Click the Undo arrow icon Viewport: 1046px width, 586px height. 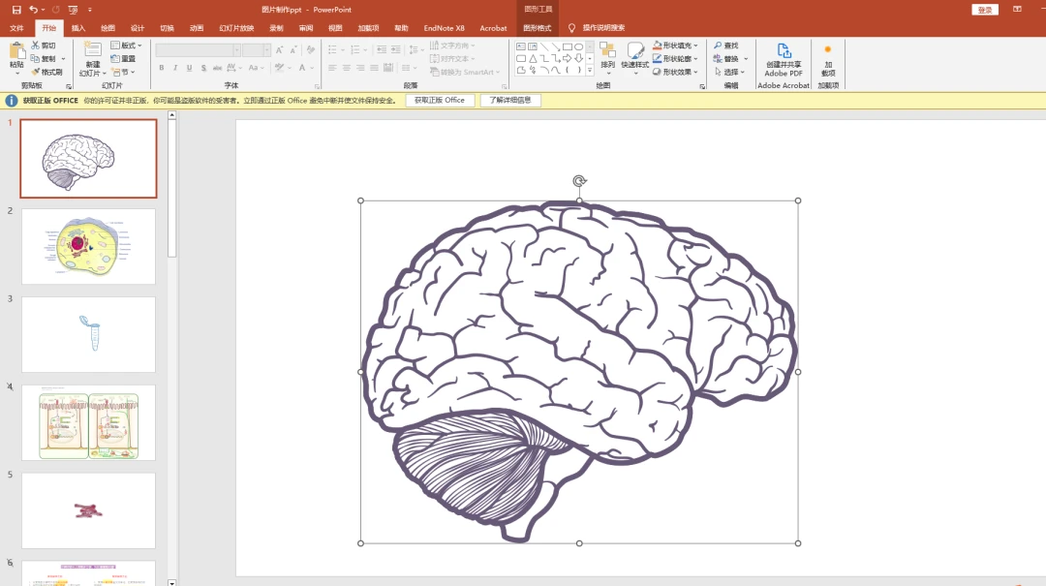[x=33, y=10]
